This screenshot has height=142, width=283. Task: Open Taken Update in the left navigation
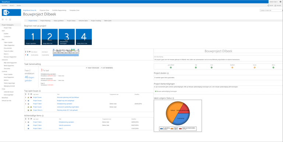[x=8, y=42]
